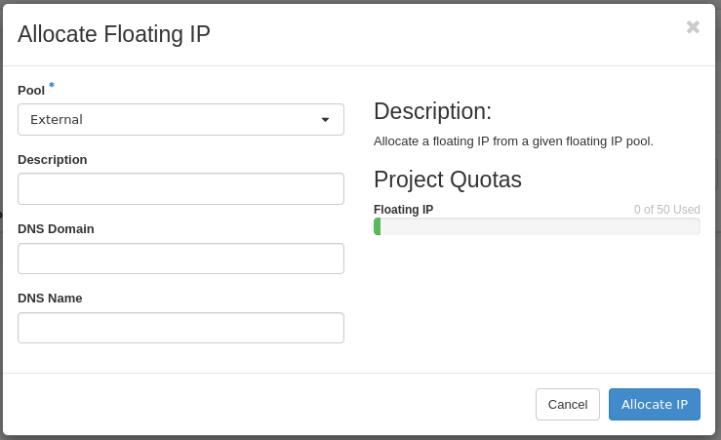Image resolution: width=721 pixels, height=440 pixels.
Task: Click the Project Quotas heading
Action: [448, 180]
